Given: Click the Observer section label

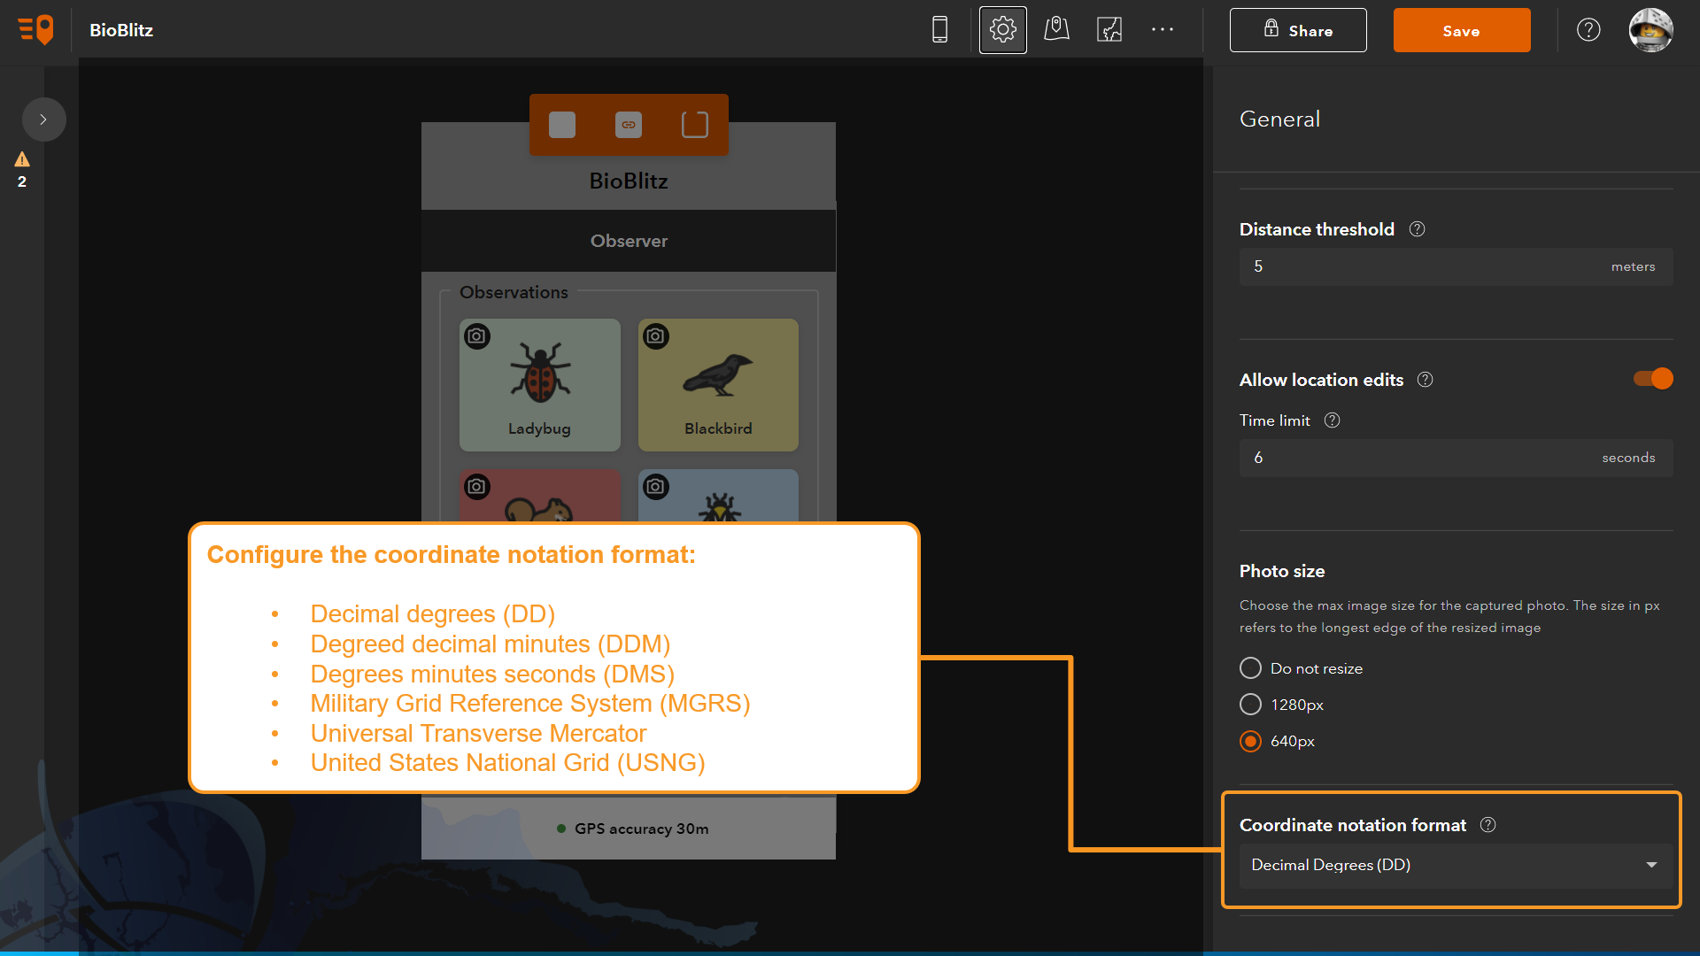Looking at the screenshot, I should tap(628, 241).
